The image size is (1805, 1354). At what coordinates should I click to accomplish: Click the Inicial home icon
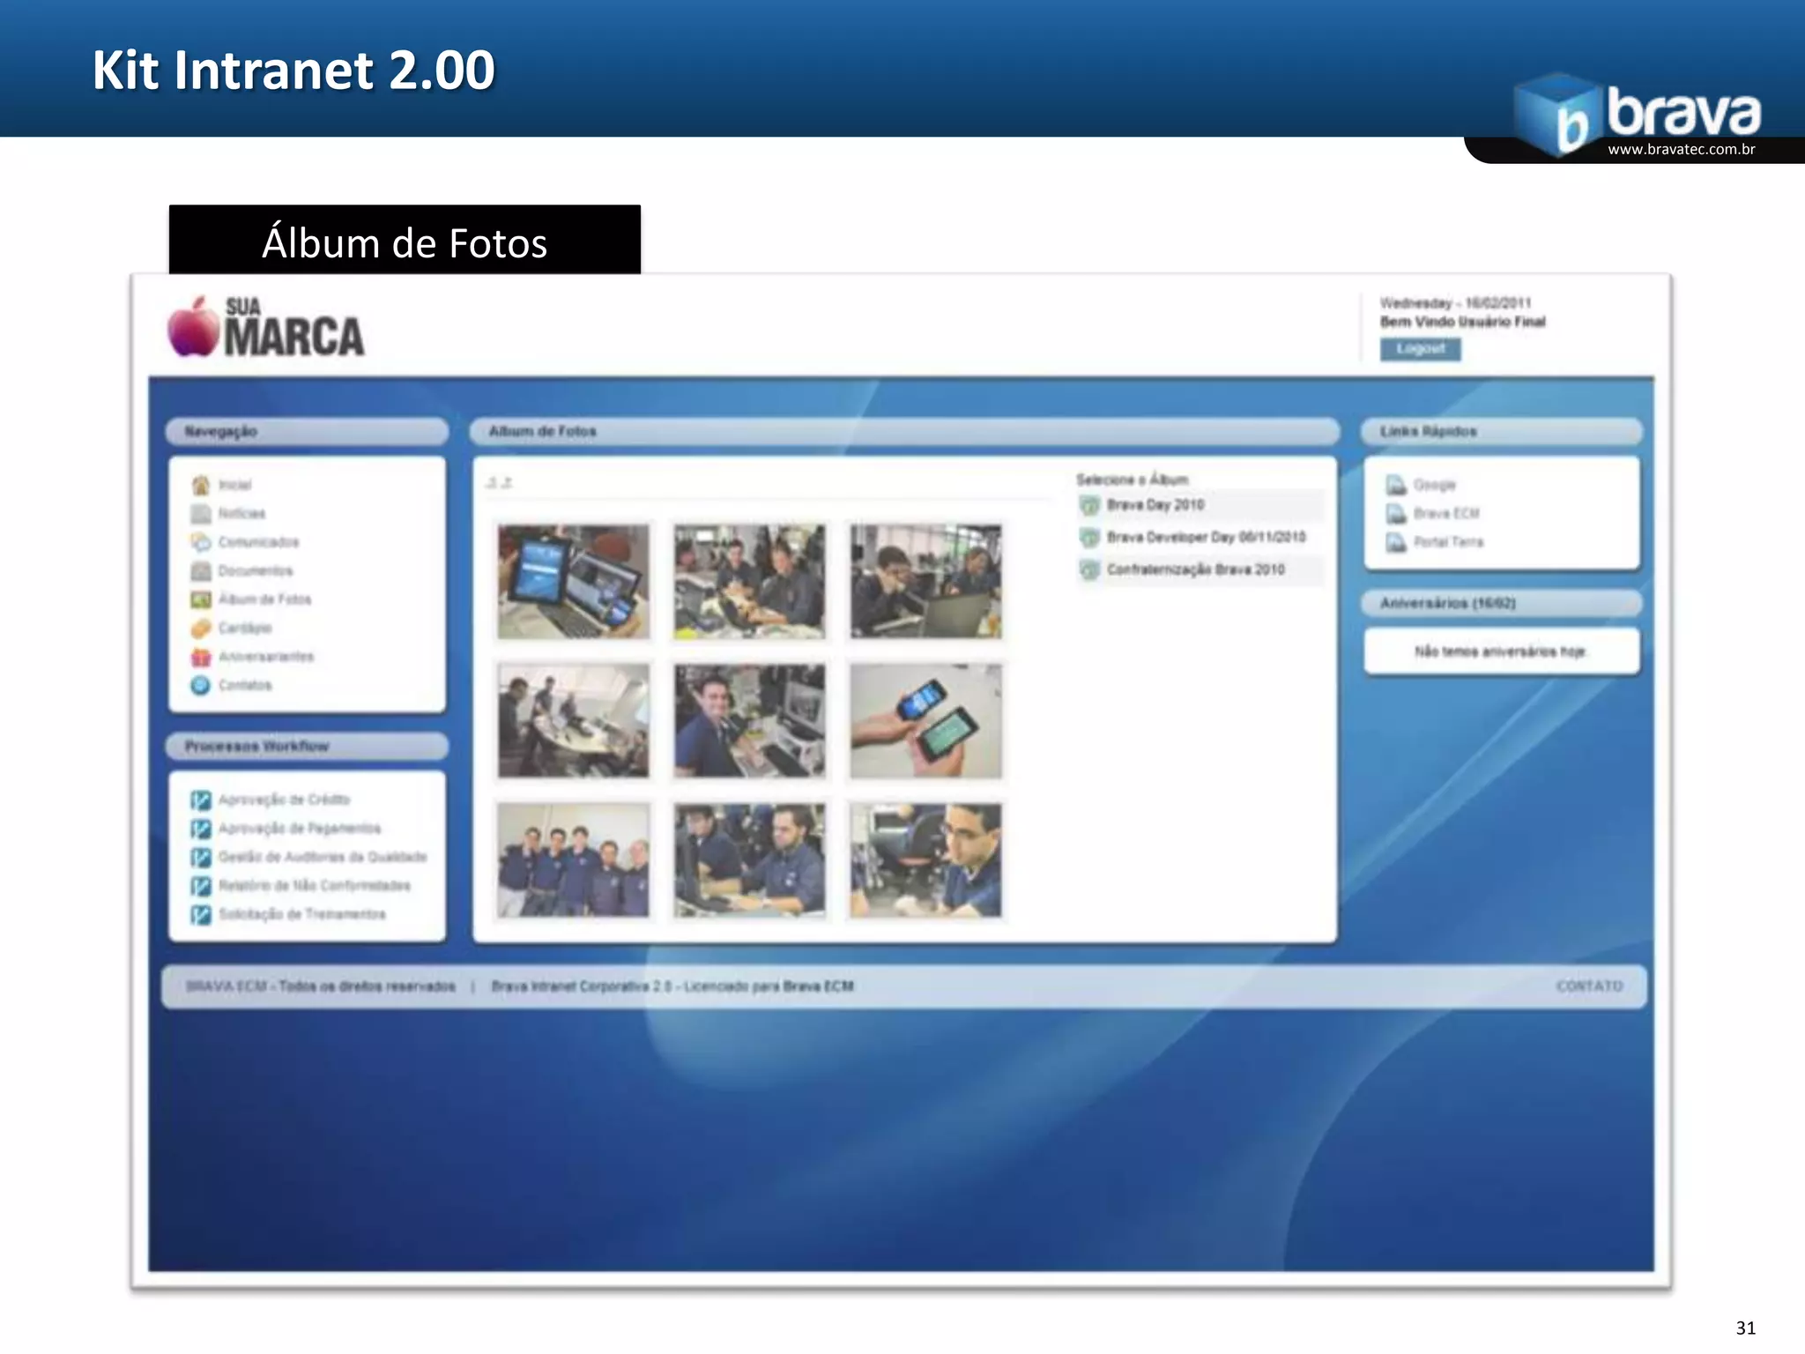coord(201,485)
